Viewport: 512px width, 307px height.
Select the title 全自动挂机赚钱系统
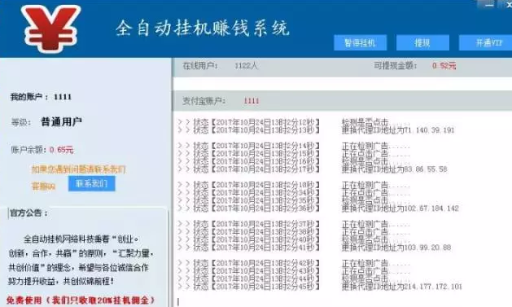(203, 28)
